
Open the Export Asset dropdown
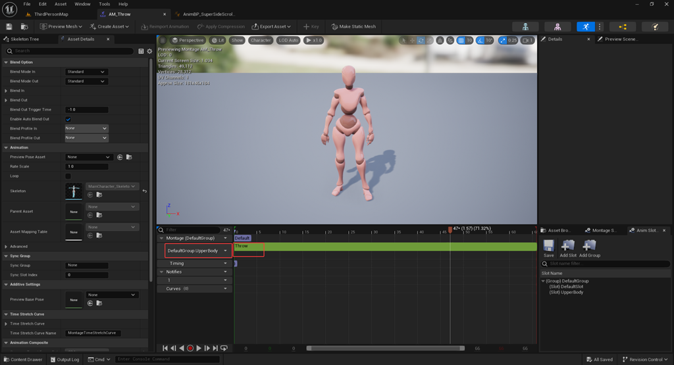coord(271,26)
